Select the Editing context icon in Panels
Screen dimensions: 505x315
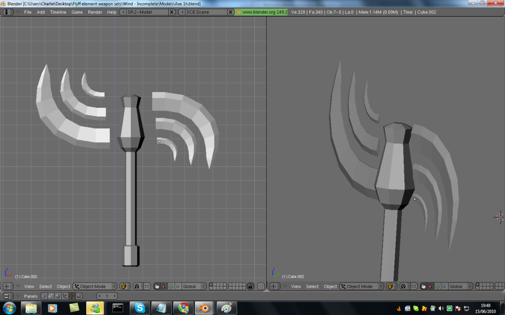click(x=72, y=296)
